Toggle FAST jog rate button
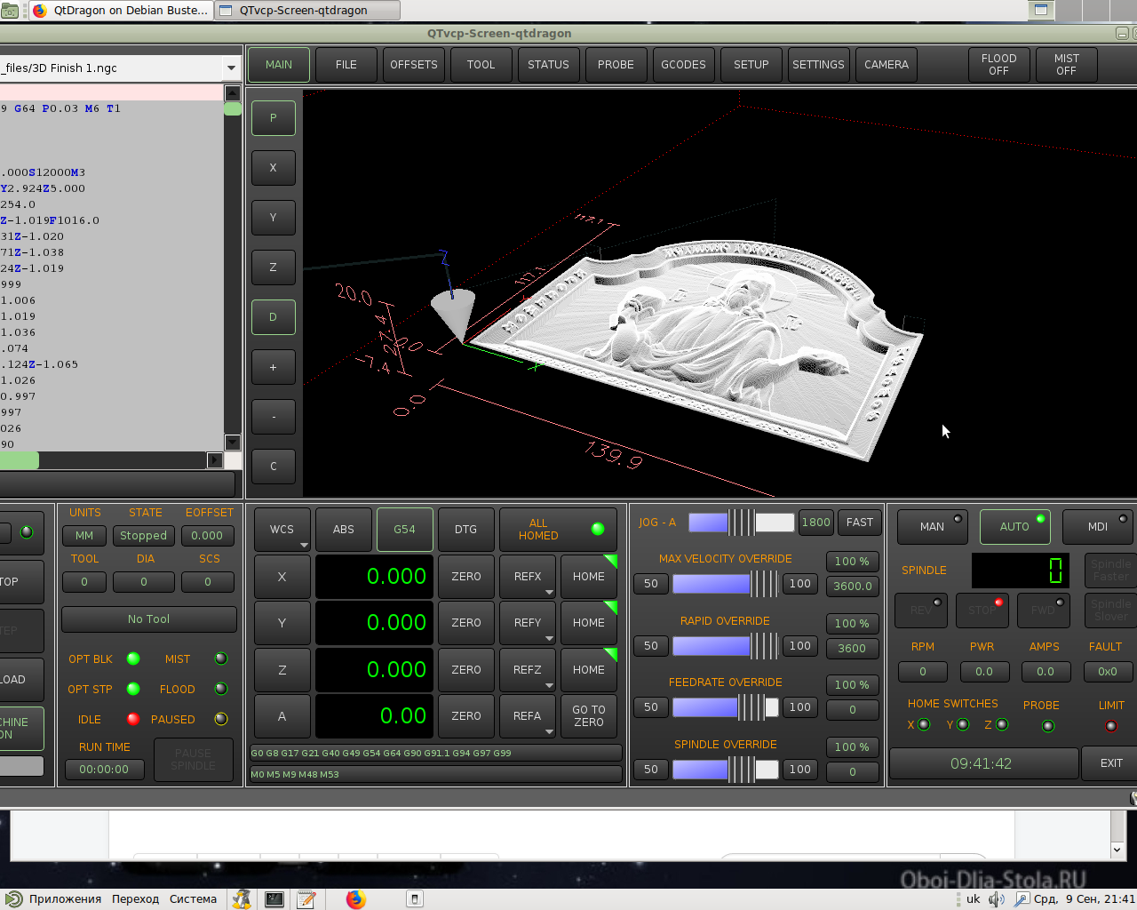 click(859, 523)
